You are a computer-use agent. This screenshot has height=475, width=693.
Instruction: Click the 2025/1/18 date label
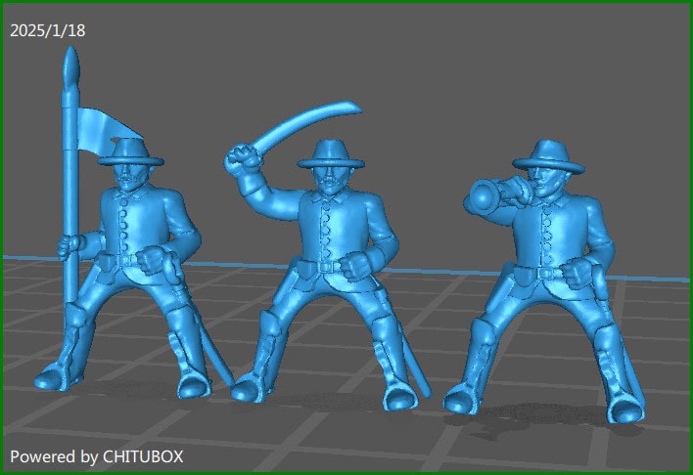[47, 30]
